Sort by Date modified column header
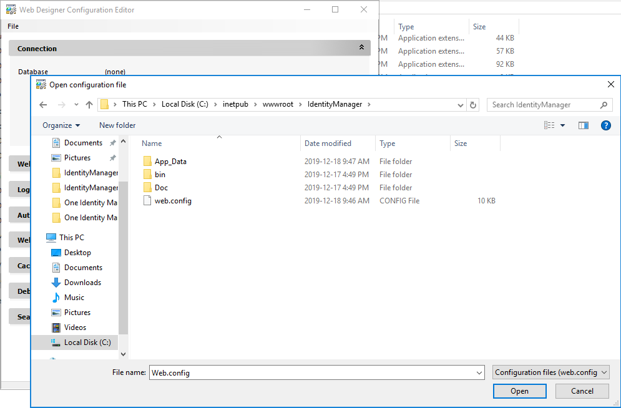Screen dimensions: 621x408 point(328,143)
